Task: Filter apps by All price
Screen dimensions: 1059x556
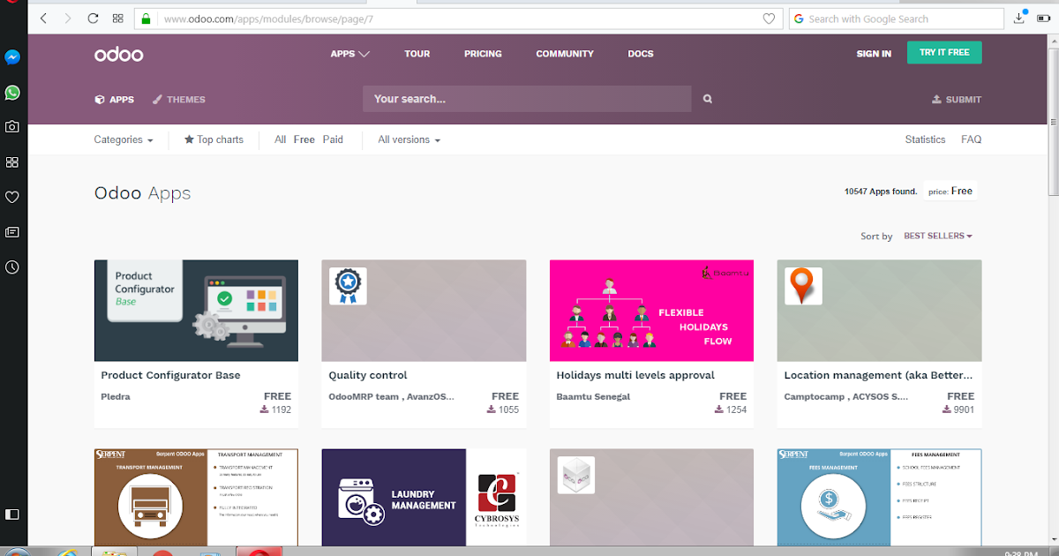Action: [x=281, y=139]
